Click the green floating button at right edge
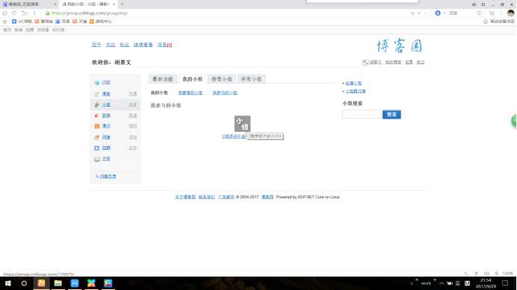Screen dimensions: 517x290 pos(514,121)
